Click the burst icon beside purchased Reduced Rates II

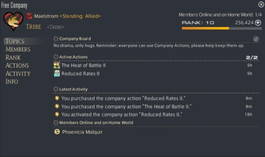coord(57,98)
